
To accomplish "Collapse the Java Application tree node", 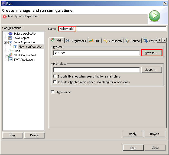I will 5,42.
